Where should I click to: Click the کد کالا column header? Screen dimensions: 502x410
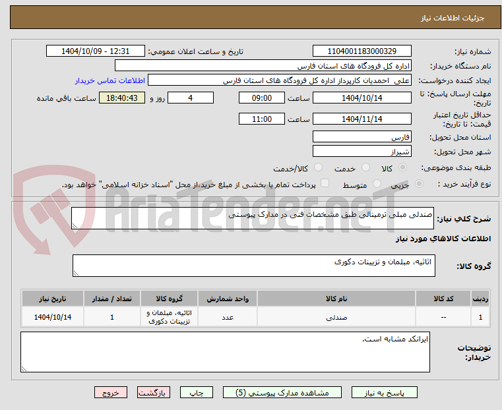(443, 299)
